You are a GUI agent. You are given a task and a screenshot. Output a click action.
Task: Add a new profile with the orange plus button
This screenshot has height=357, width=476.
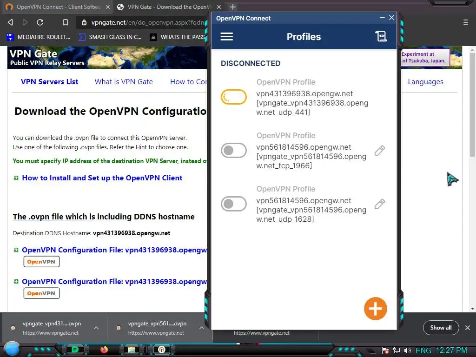[376, 309]
